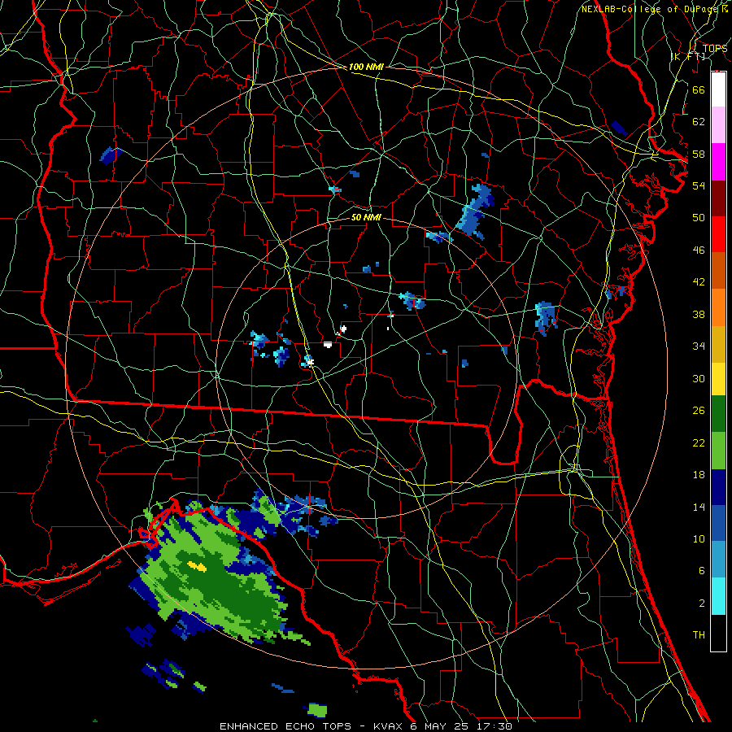The width and height of the screenshot is (732, 732).
Task: Click the TOPS legend title
Action: tap(715, 49)
